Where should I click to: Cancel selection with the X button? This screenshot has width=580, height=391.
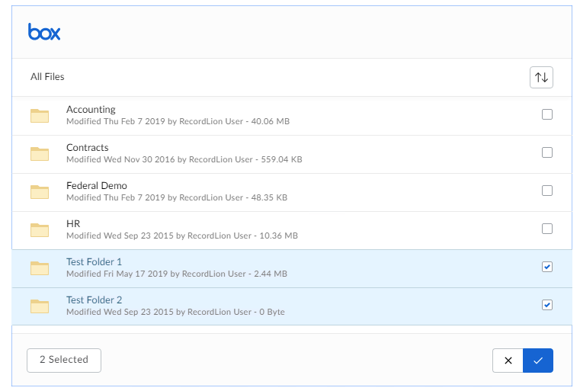tap(508, 361)
